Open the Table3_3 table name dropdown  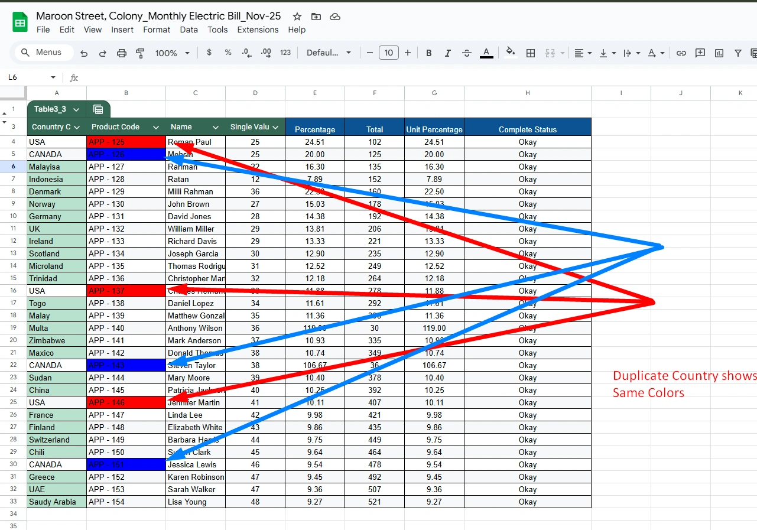[x=76, y=109]
